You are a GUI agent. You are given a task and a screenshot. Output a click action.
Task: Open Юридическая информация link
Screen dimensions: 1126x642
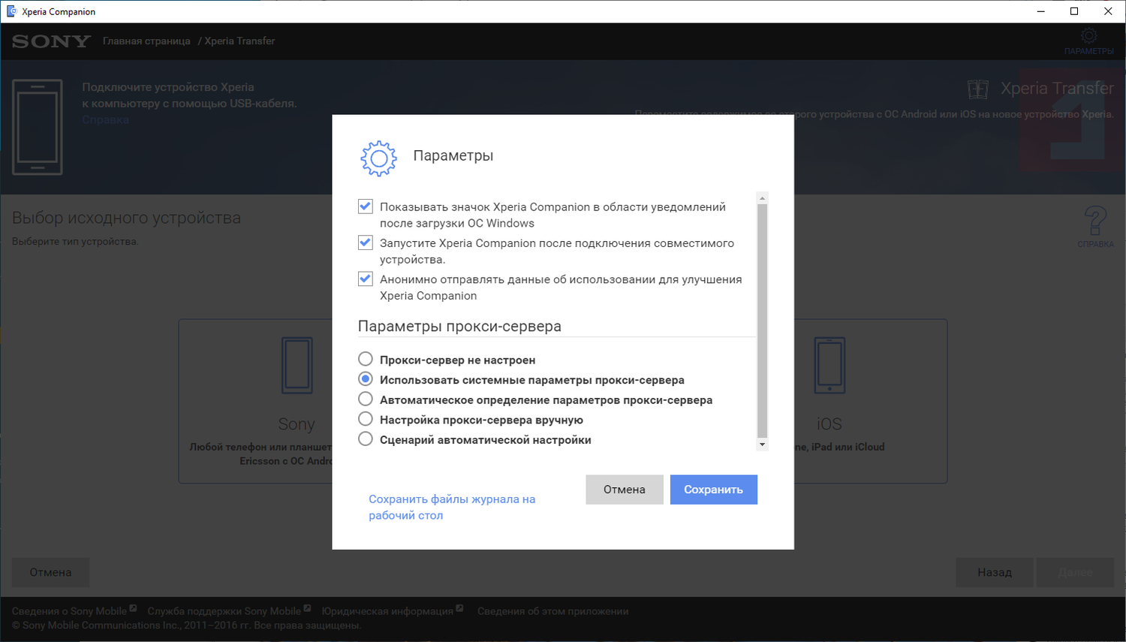[x=387, y=611]
